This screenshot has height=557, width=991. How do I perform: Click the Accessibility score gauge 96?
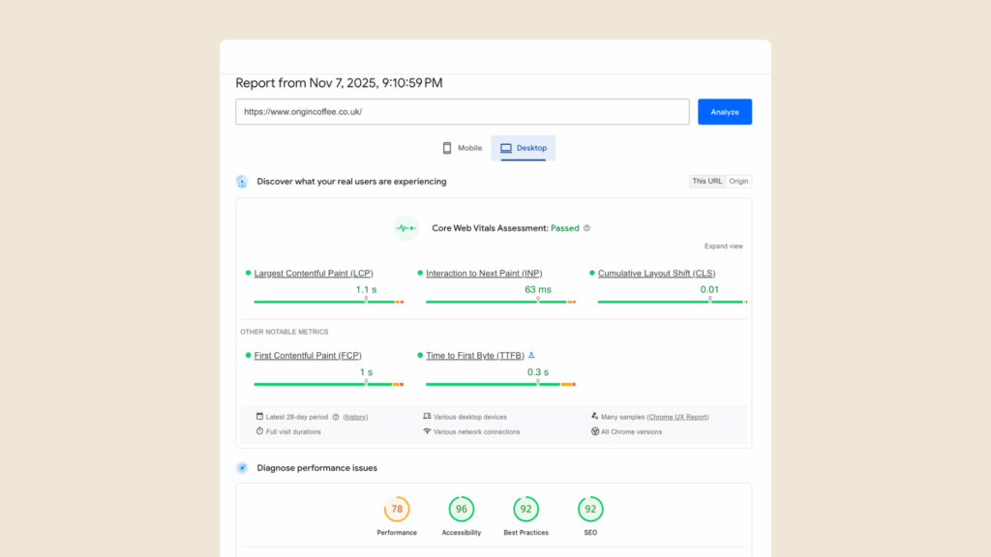tap(462, 509)
